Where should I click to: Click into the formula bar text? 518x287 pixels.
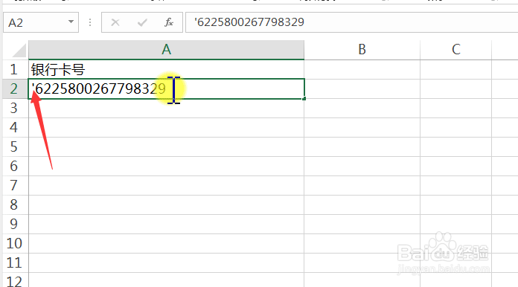[x=351, y=22]
